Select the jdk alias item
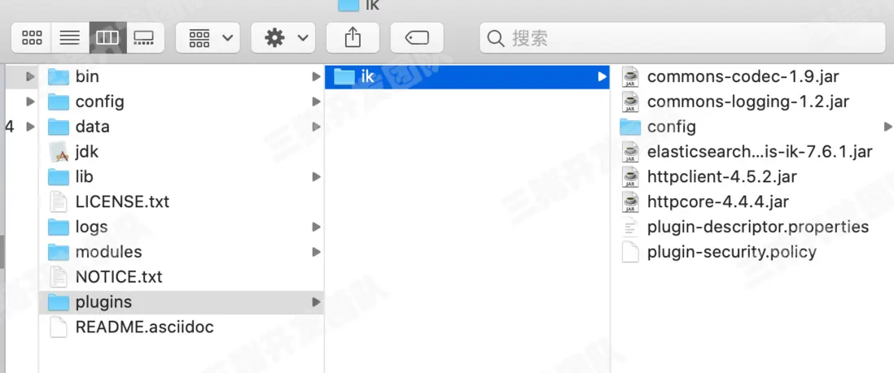Viewport: 894px width, 373px height. 182,151
